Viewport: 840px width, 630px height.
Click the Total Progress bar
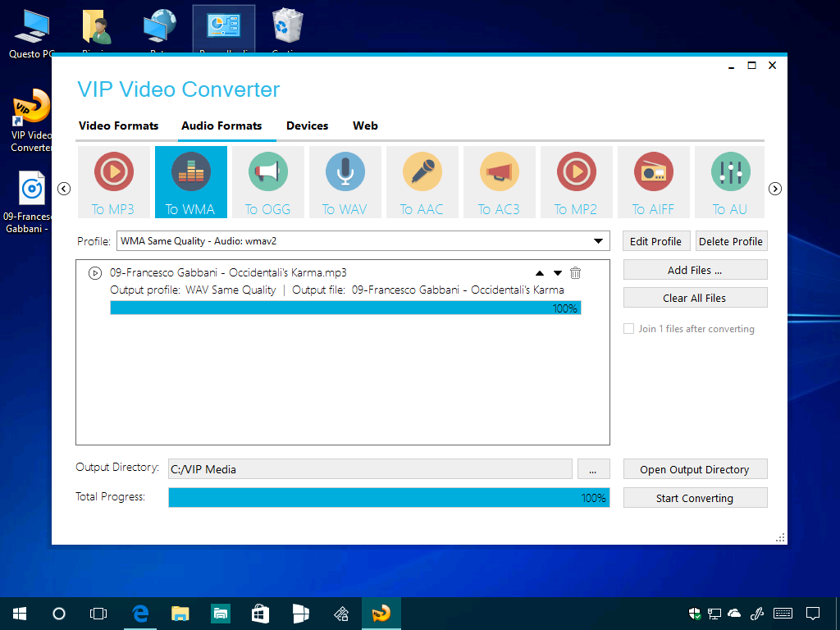tap(389, 498)
